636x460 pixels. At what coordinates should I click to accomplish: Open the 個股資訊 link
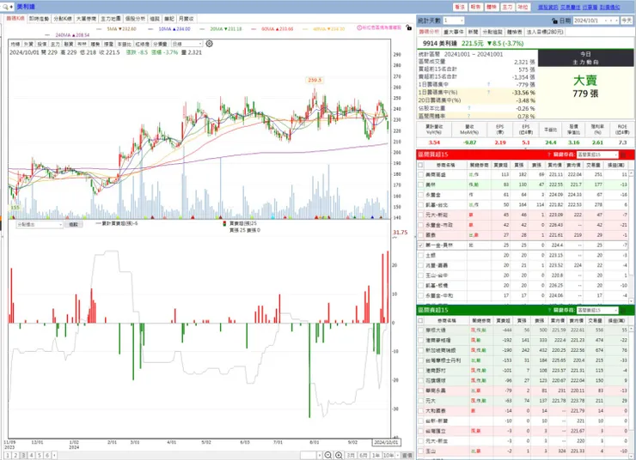(547, 7)
